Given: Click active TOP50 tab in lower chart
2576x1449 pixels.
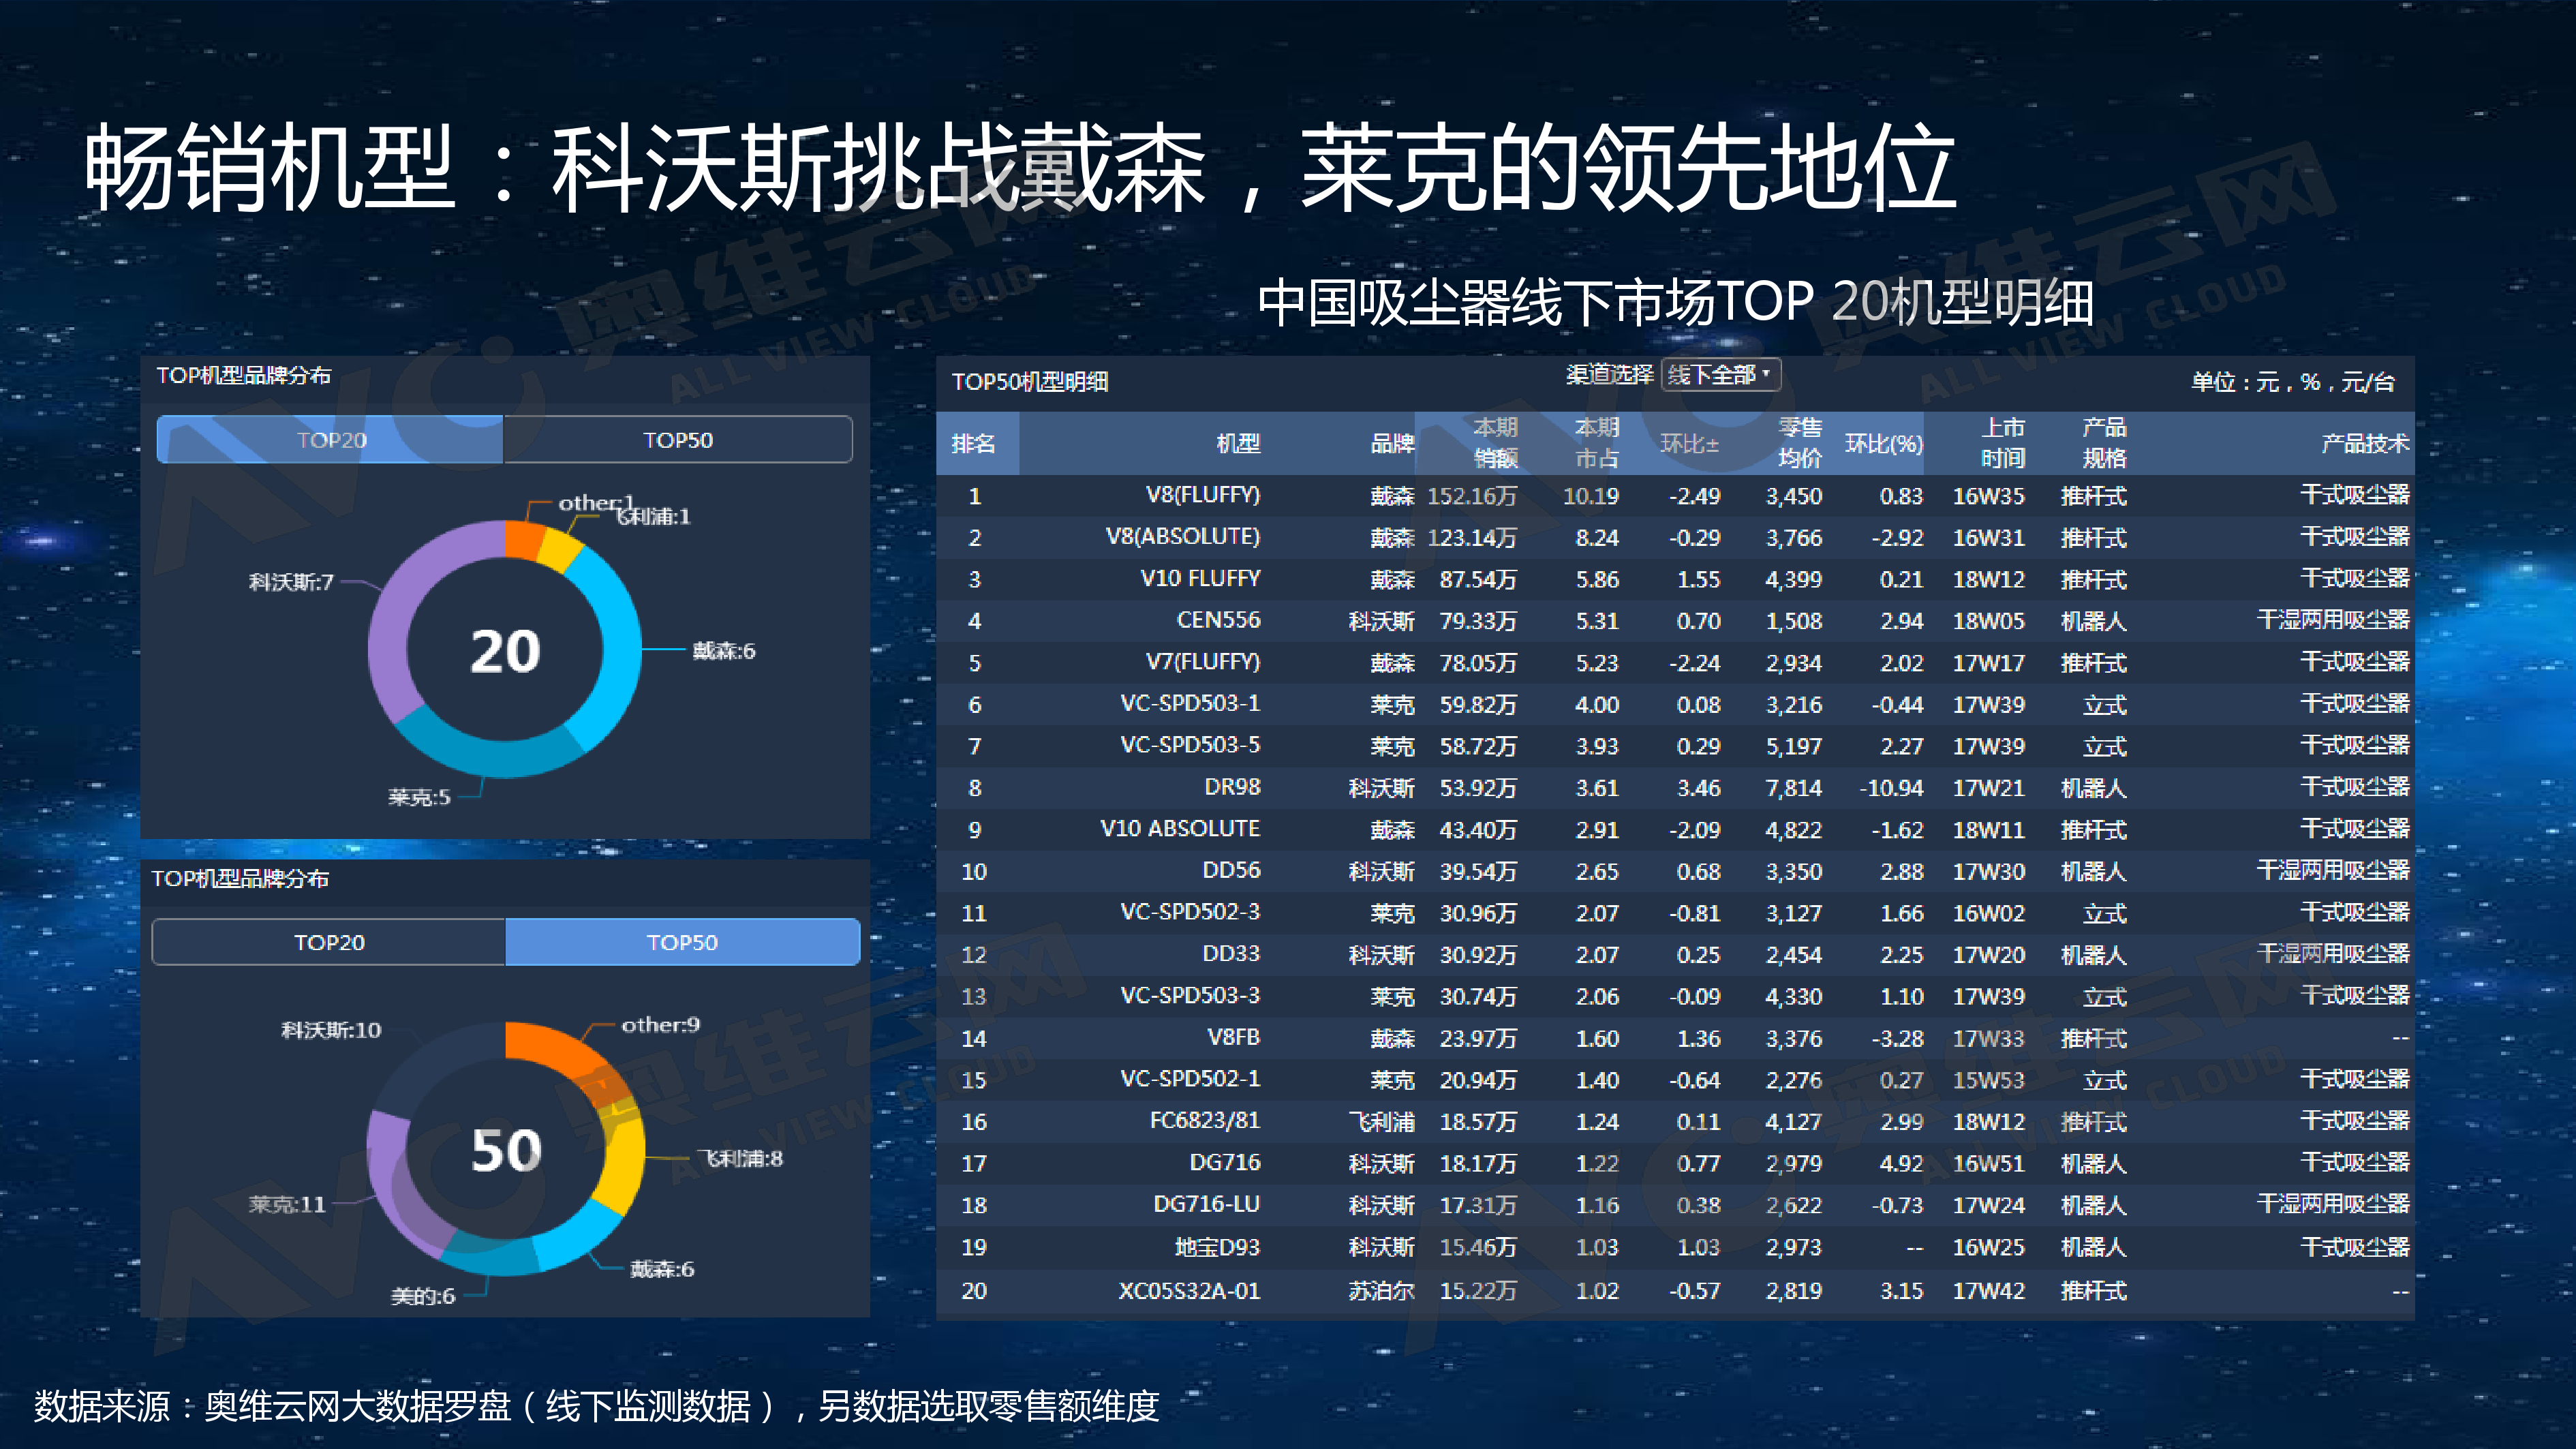Looking at the screenshot, I should (x=682, y=942).
